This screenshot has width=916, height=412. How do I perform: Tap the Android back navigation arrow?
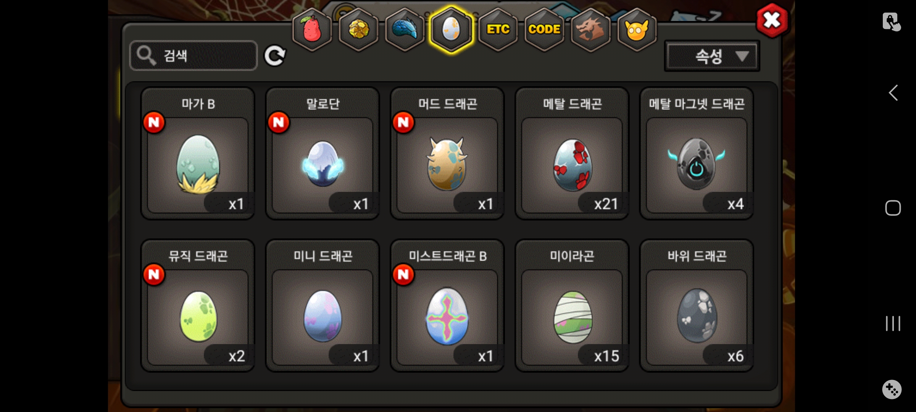tap(893, 93)
